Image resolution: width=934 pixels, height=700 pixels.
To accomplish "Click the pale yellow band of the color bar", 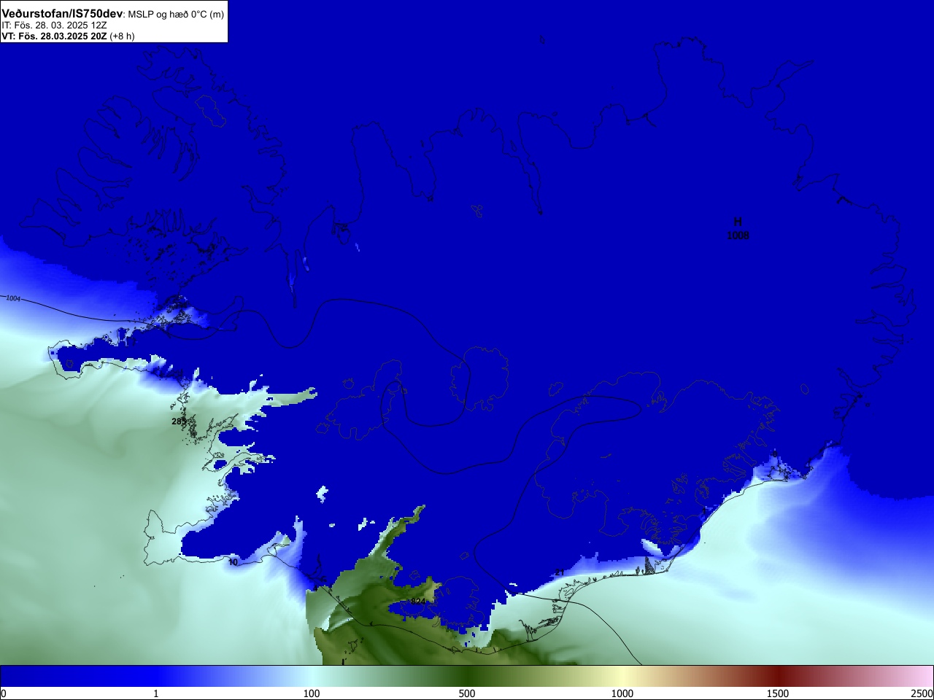I will 622,677.
